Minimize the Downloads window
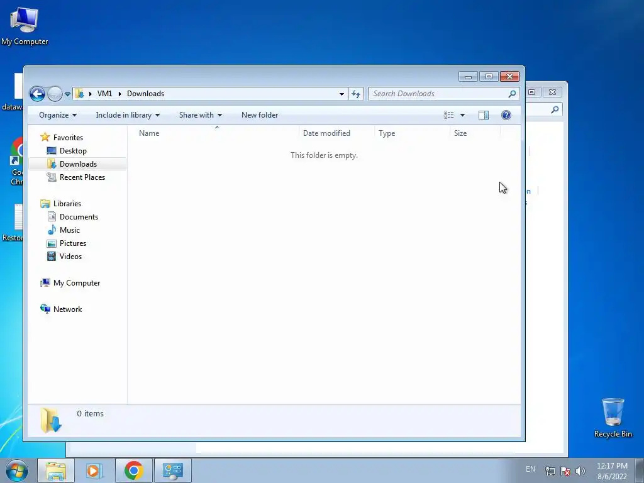Screen dimensions: 644x483 [468, 76]
